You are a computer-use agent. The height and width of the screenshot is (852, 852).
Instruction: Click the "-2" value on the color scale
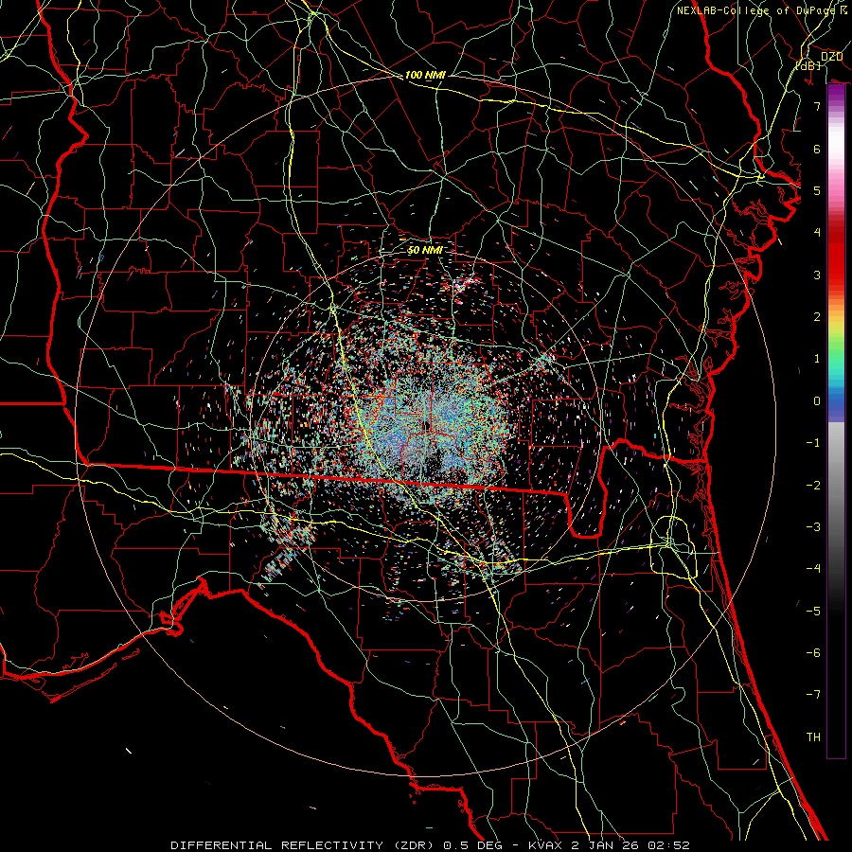pyautogui.click(x=813, y=486)
